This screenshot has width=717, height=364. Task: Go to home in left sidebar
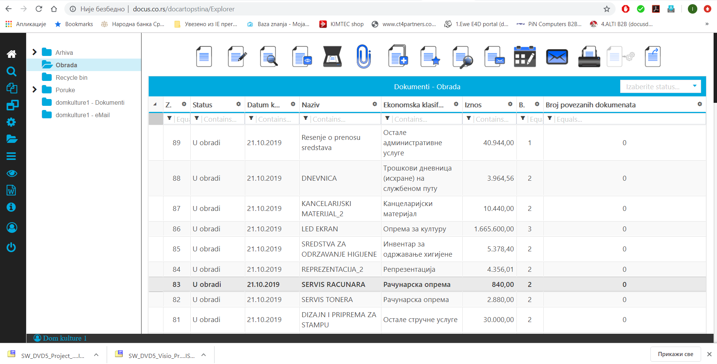point(11,54)
